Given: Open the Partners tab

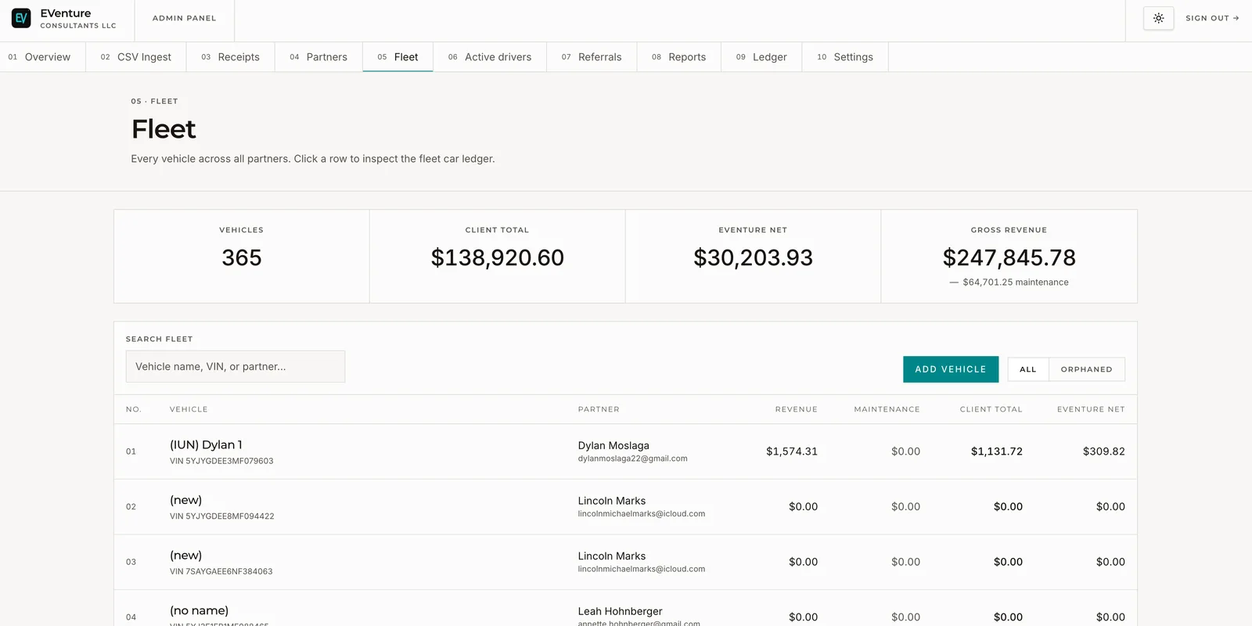Looking at the screenshot, I should click(x=318, y=57).
